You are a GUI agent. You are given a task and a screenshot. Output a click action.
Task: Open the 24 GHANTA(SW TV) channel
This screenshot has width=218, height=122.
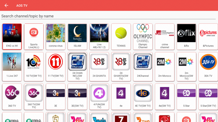coord(121,66)
